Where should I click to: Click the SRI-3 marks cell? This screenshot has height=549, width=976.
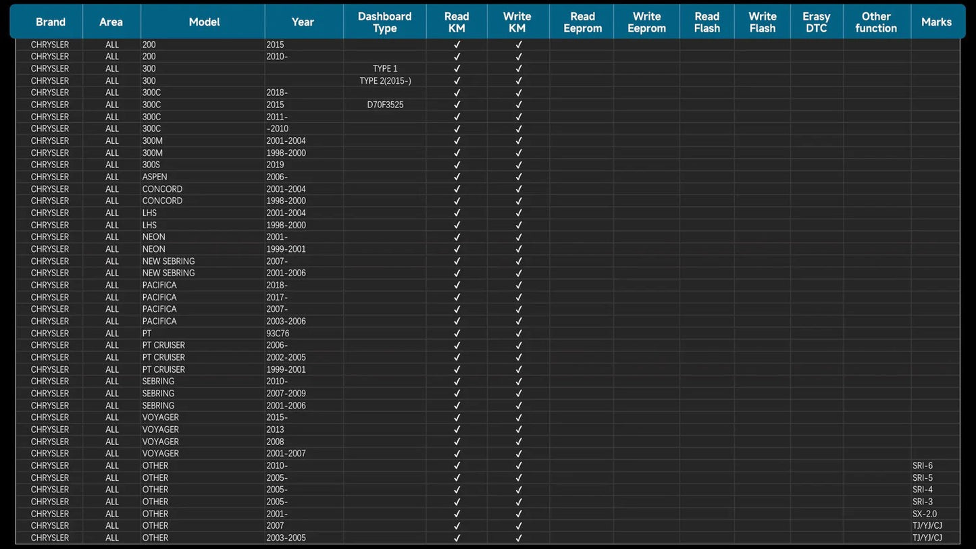pos(922,502)
